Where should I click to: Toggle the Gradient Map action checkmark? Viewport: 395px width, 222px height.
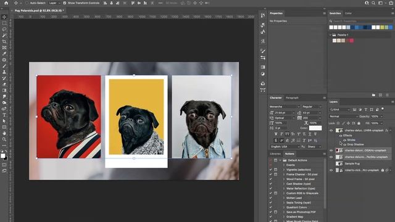pyautogui.click(x=270, y=216)
